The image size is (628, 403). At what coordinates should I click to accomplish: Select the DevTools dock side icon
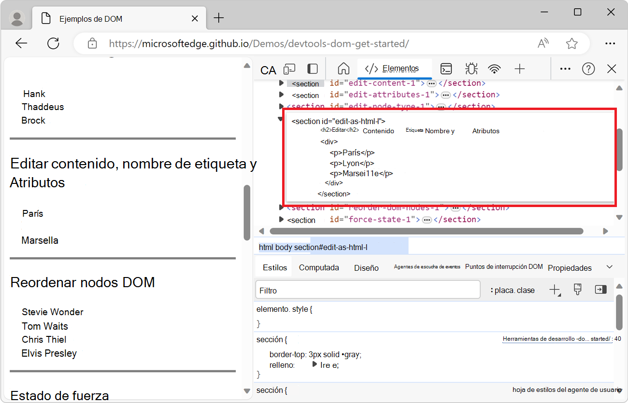pyautogui.click(x=312, y=69)
